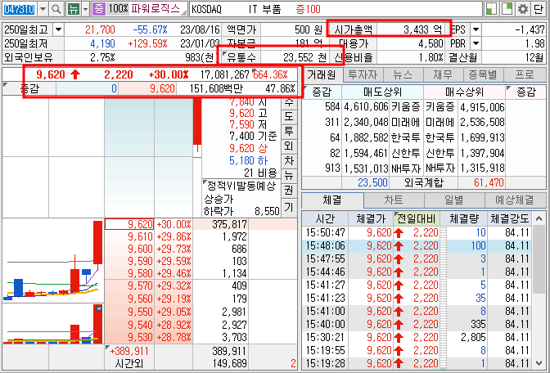Screen dimensions: 550x373
Task: Click the 시가총액 label cell
Action: (353, 29)
